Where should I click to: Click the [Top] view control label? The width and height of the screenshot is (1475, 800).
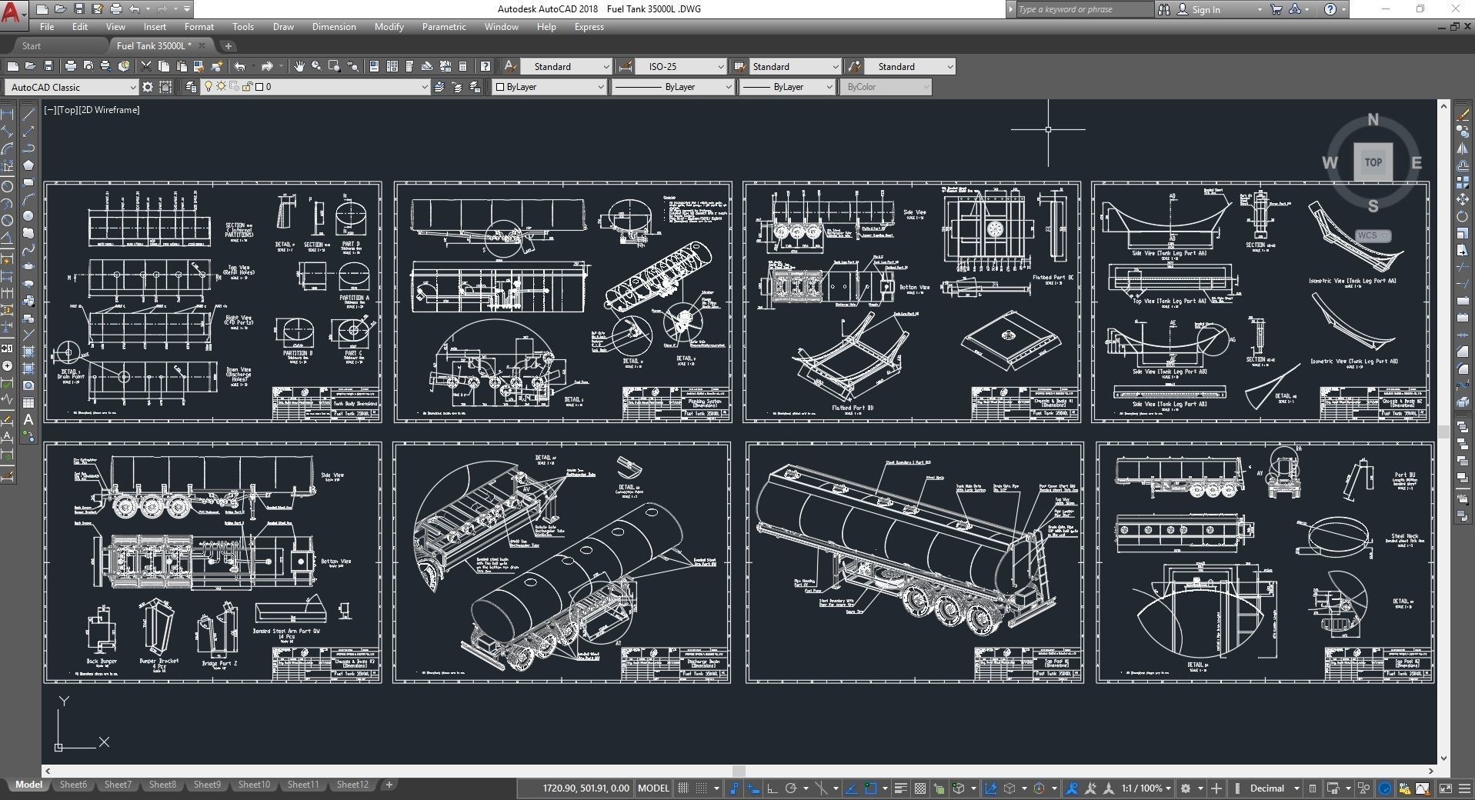[68, 110]
